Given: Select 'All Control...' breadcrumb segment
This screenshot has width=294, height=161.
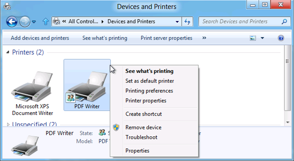Looking at the screenshot, I should coord(83,22).
